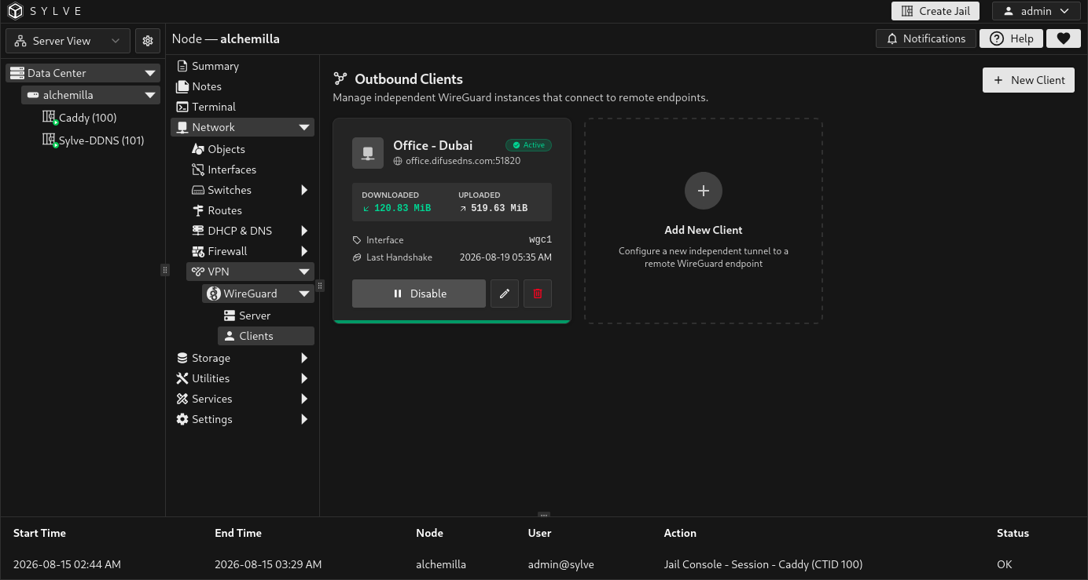Delete Office - Dubai client with trash icon
Image resolution: width=1088 pixels, height=580 pixels.
click(538, 294)
